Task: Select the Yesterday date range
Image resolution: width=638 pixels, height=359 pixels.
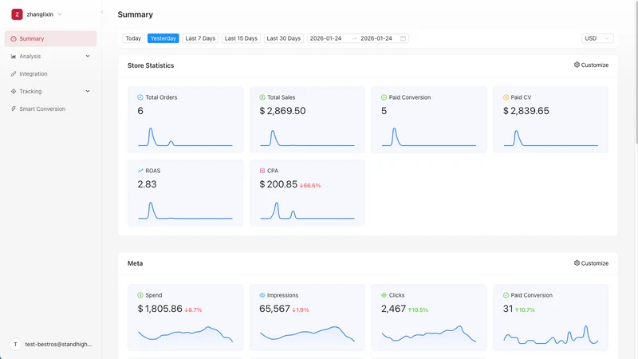Action: coord(163,38)
